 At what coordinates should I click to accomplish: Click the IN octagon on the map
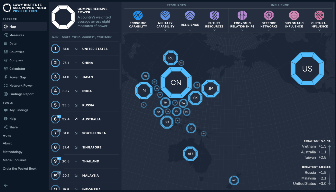pyautogui.click(x=144, y=91)
